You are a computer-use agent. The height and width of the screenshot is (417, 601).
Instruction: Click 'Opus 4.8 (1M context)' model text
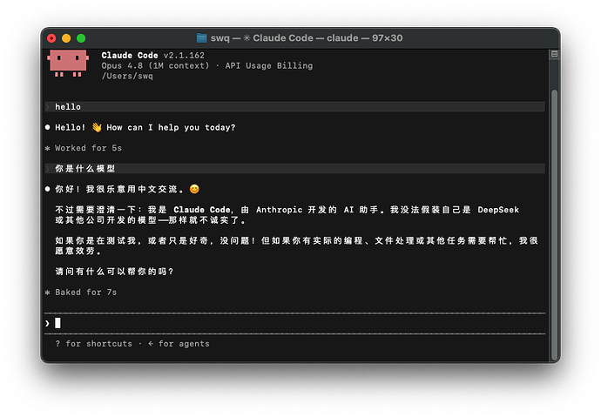click(155, 65)
